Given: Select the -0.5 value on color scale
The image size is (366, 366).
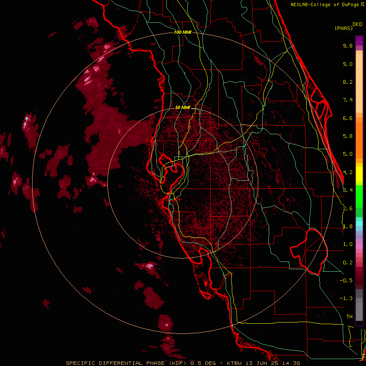Looking at the screenshot, I should pos(346,281).
